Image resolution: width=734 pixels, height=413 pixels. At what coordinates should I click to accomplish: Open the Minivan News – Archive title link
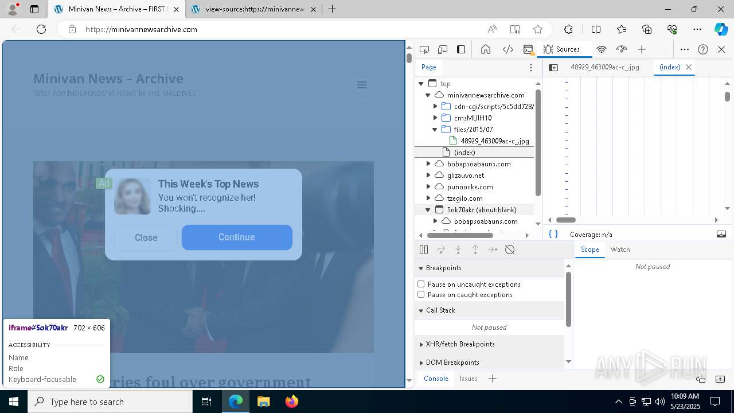click(x=108, y=79)
